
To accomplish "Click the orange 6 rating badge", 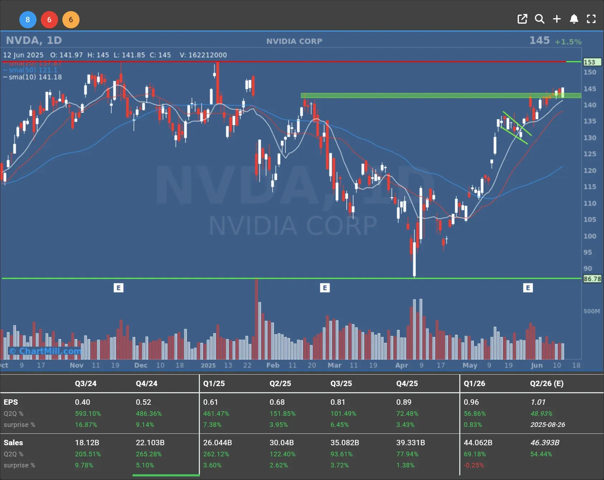I will [x=71, y=20].
